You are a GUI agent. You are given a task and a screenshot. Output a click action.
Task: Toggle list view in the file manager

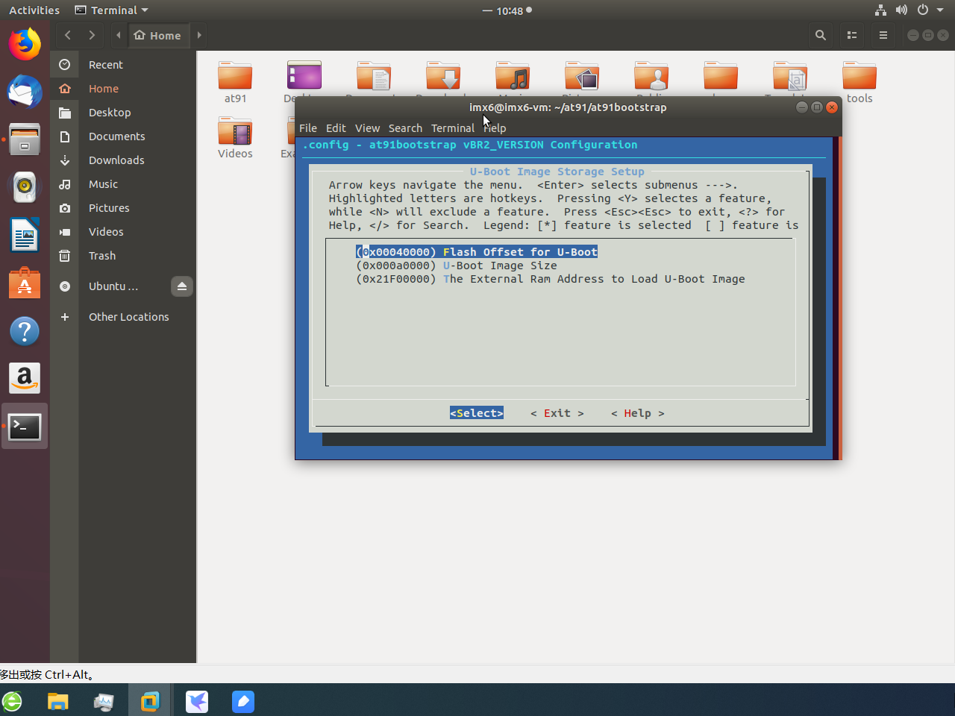coord(851,35)
